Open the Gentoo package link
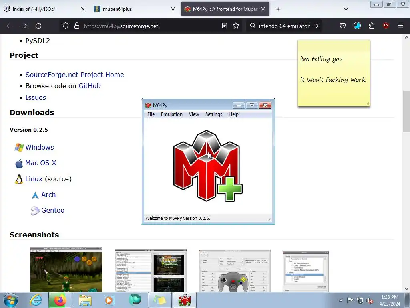Screen dimensions: 410x308 click(53, 210)
